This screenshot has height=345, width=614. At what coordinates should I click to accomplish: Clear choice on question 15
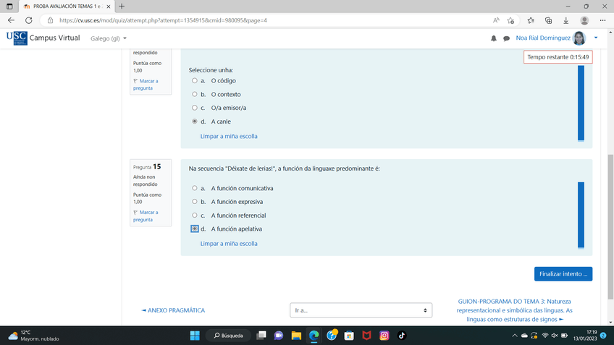[229, 243]
